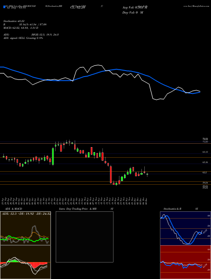Click the 'ADX: 12.5 +DY: 18.92 -DY: 24.32' label
Viewport: 211px width, 279px height.
pyautogui.click(x=26, y=213)
